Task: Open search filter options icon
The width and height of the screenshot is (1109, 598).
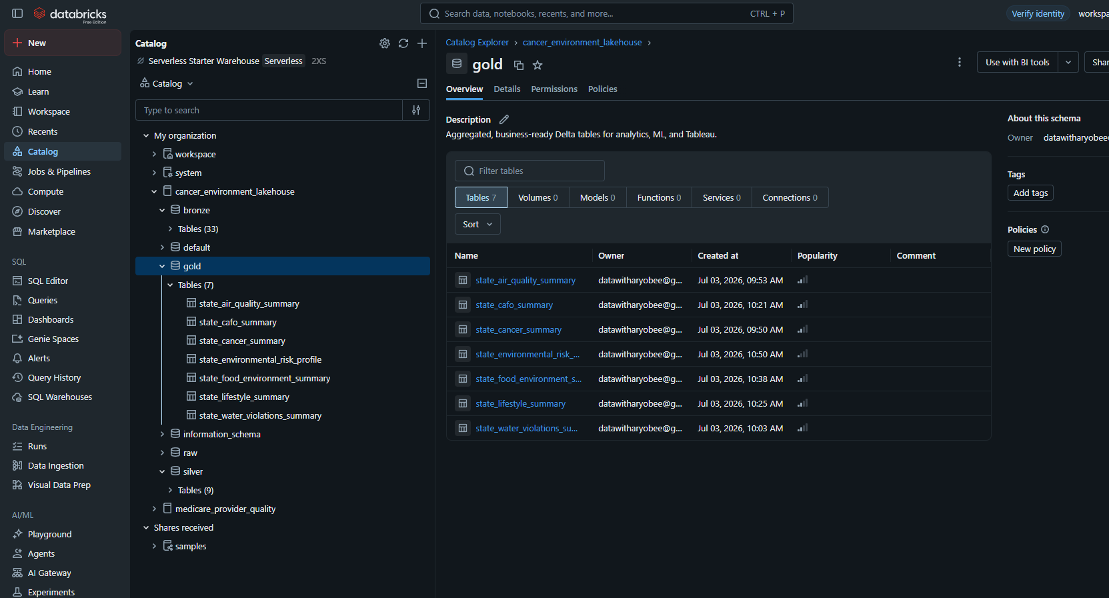Action: point(416,110)
